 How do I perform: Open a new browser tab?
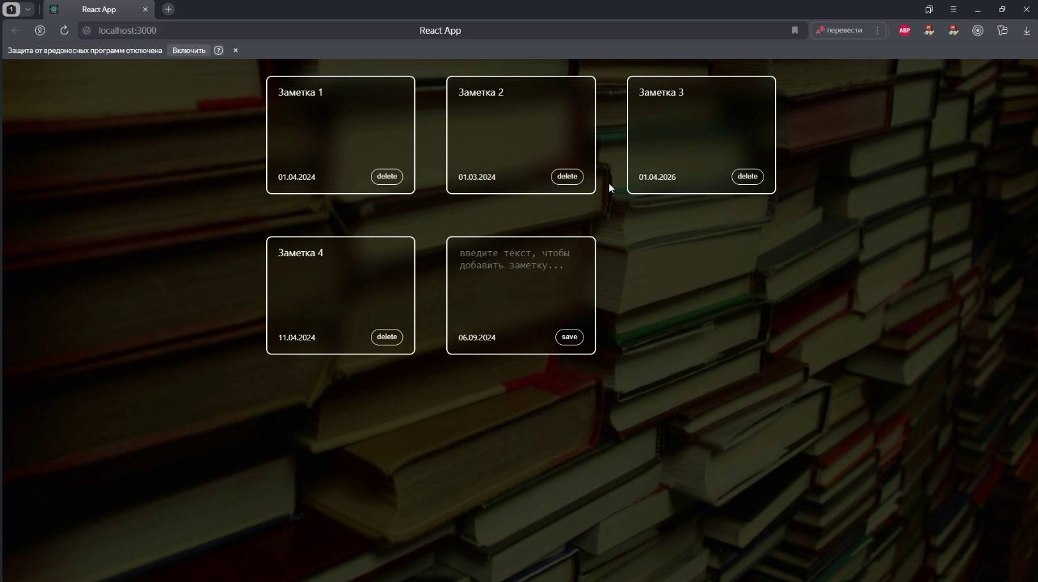(169, 10)
